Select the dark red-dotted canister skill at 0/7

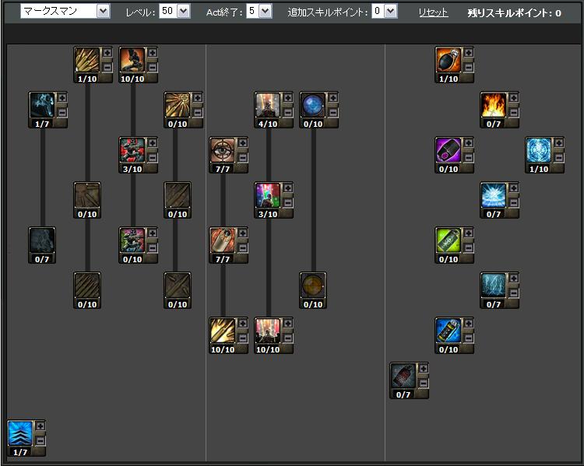pyautogui.click(x=403, y=375)
